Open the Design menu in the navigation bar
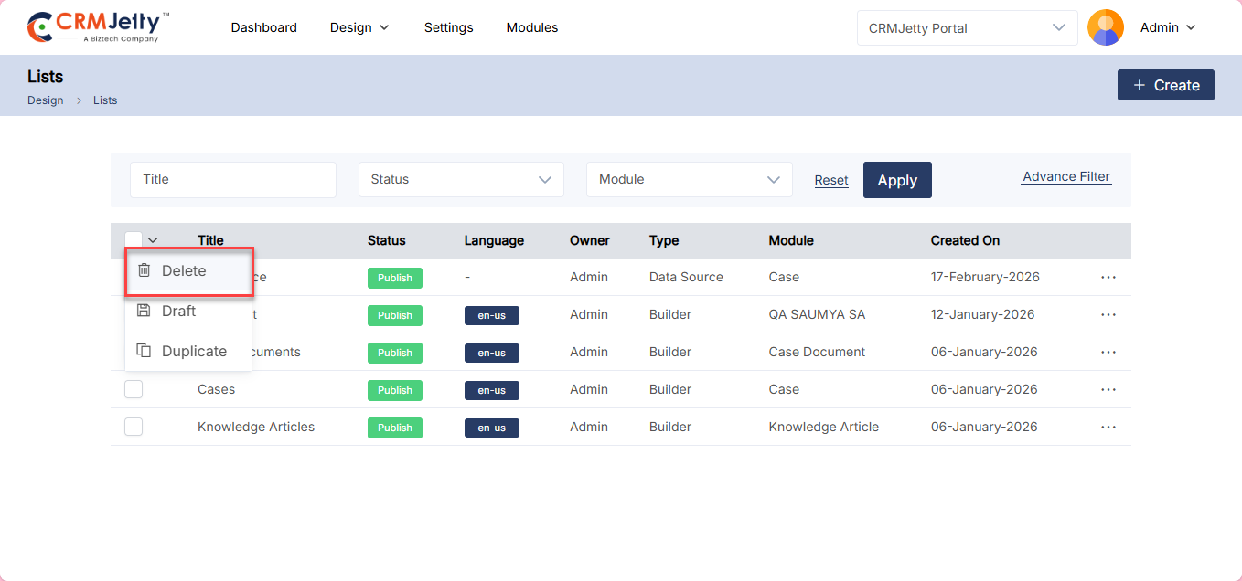Image resolution: width=1242 pixels, height=581 pixels. point(359,27)
